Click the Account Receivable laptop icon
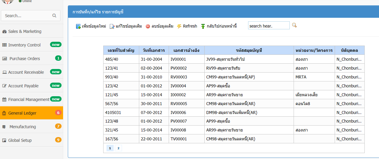Image resolution: width=379 pixels, height=159 pixels. pos(4,72)
